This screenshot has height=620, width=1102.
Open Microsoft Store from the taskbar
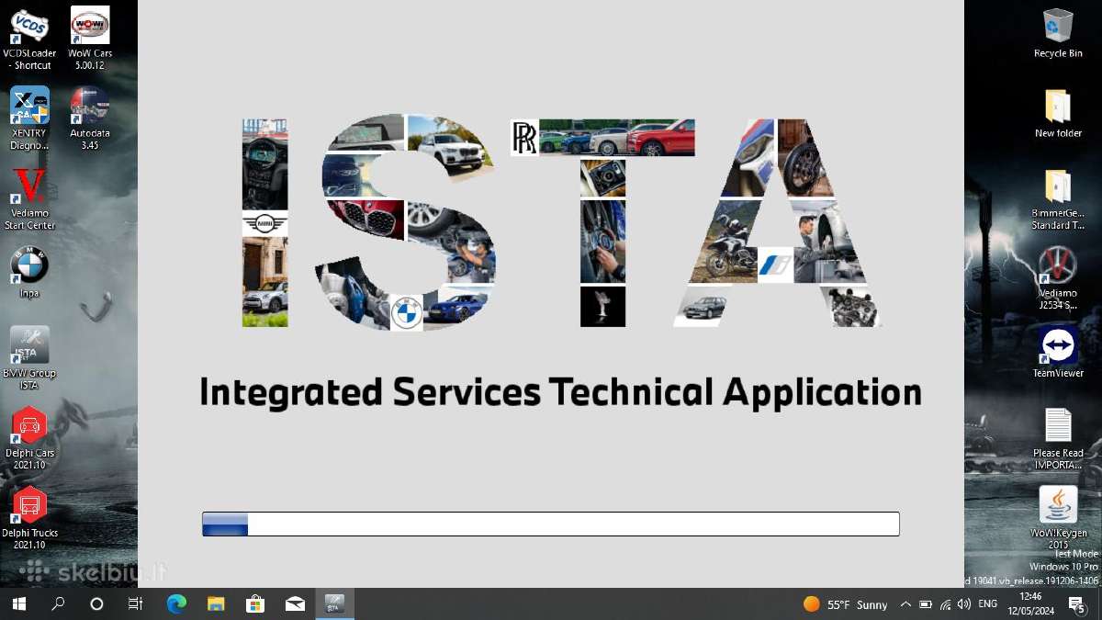tap(255, 603)
